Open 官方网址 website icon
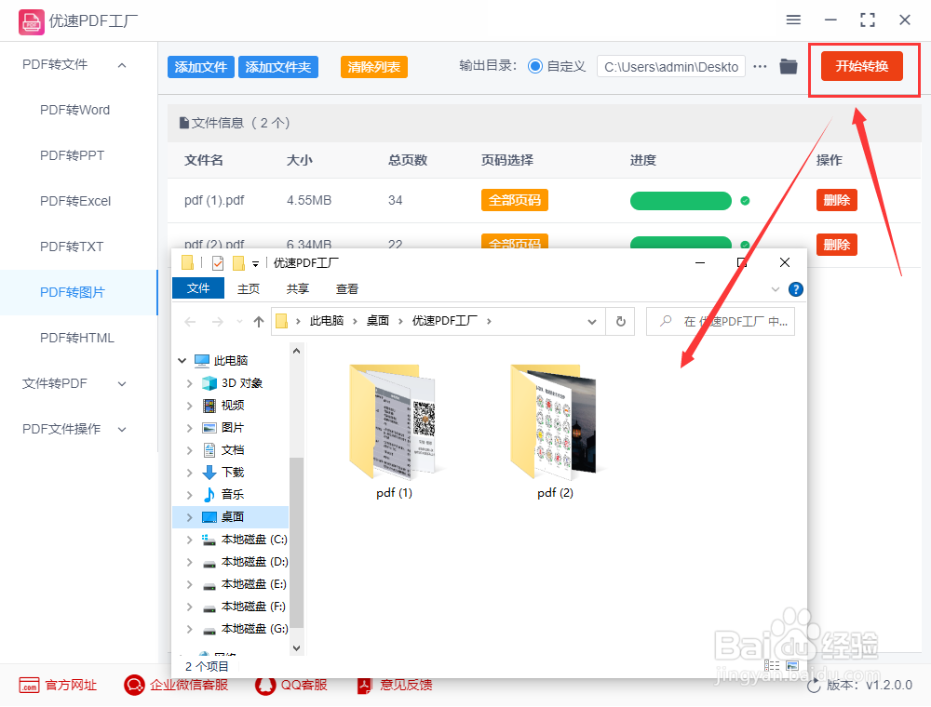931x707 pixels. pos(29,685)
